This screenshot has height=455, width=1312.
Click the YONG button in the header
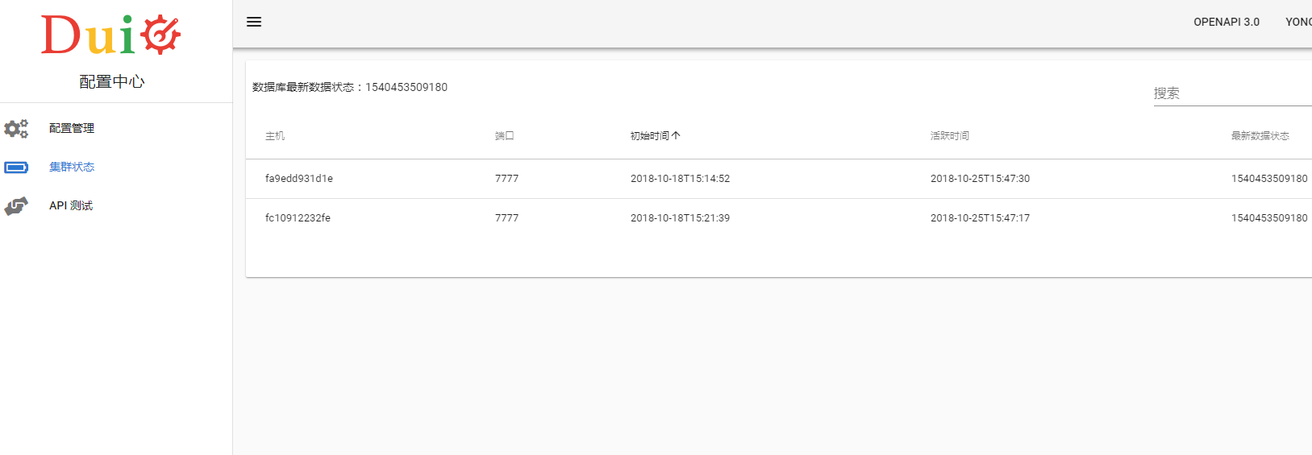pyautogui.click(x=1298, y=22)
